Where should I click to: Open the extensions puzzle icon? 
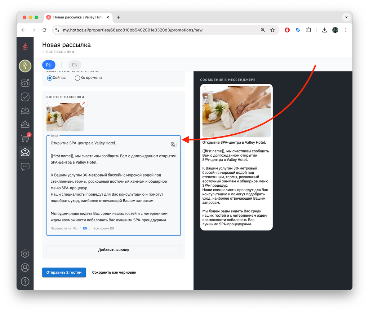(x=309, y=30)
